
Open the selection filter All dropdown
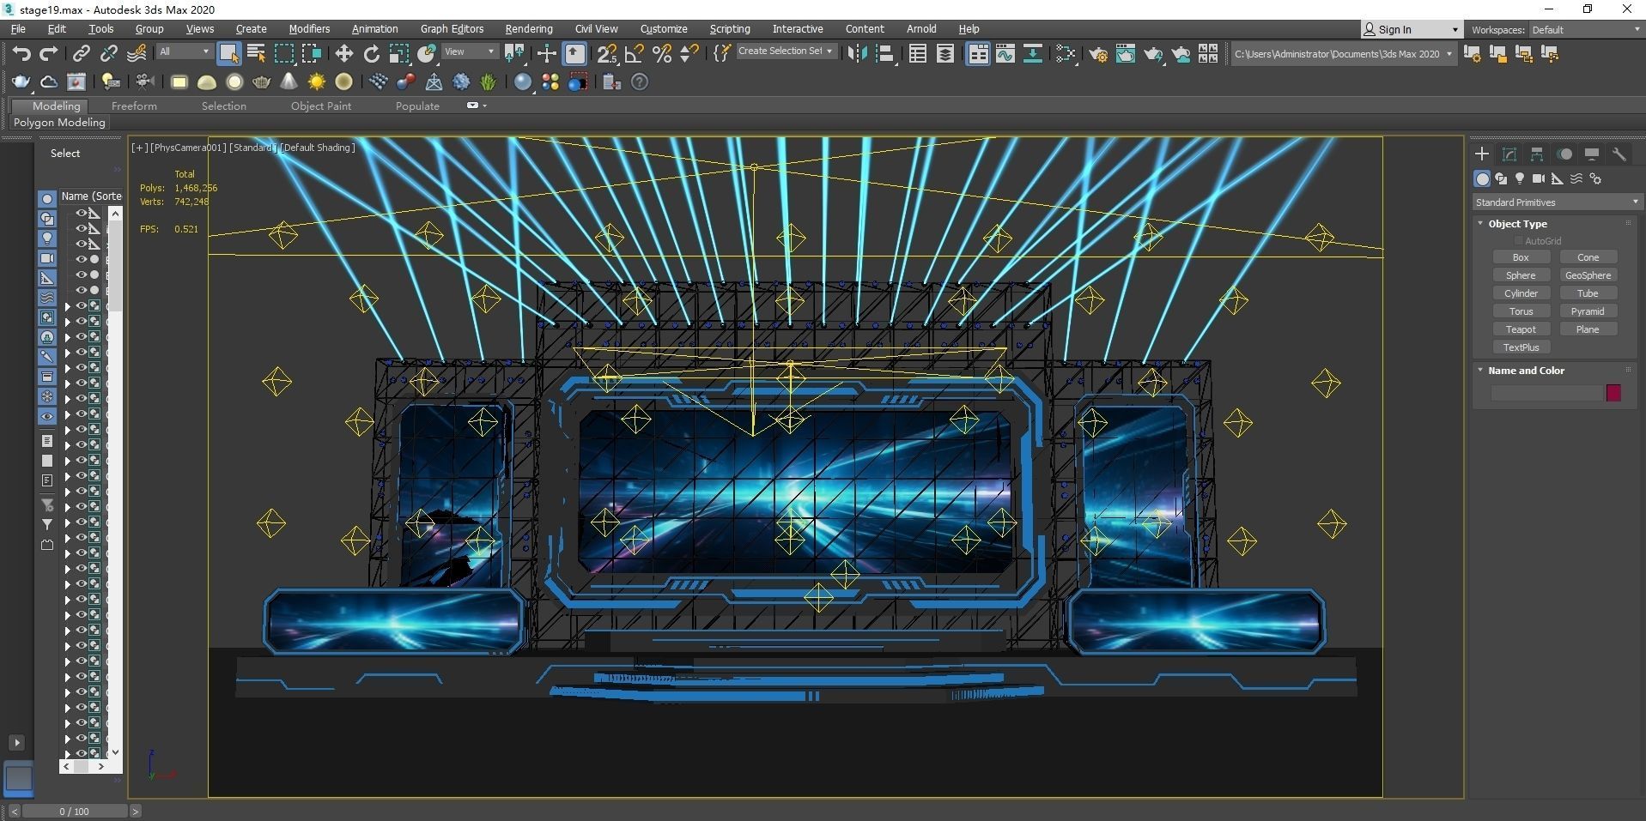185,51
